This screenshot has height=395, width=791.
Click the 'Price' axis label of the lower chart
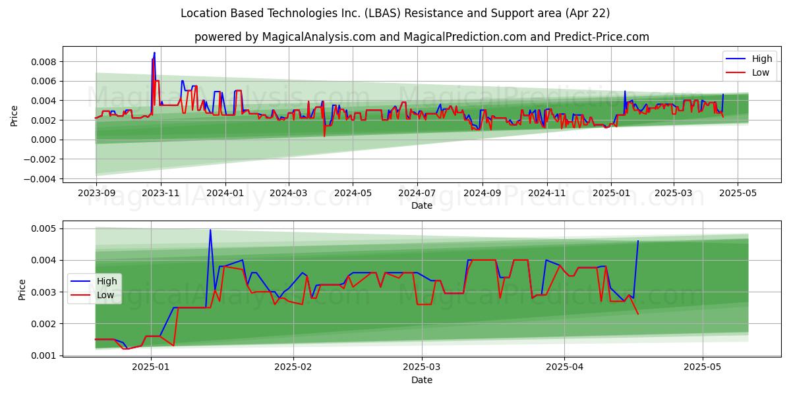(22, 289)
